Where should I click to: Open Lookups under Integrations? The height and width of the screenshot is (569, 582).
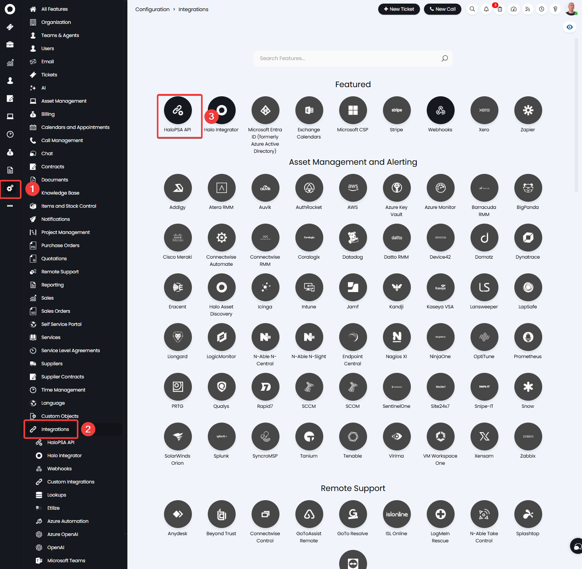coord(57,495)
